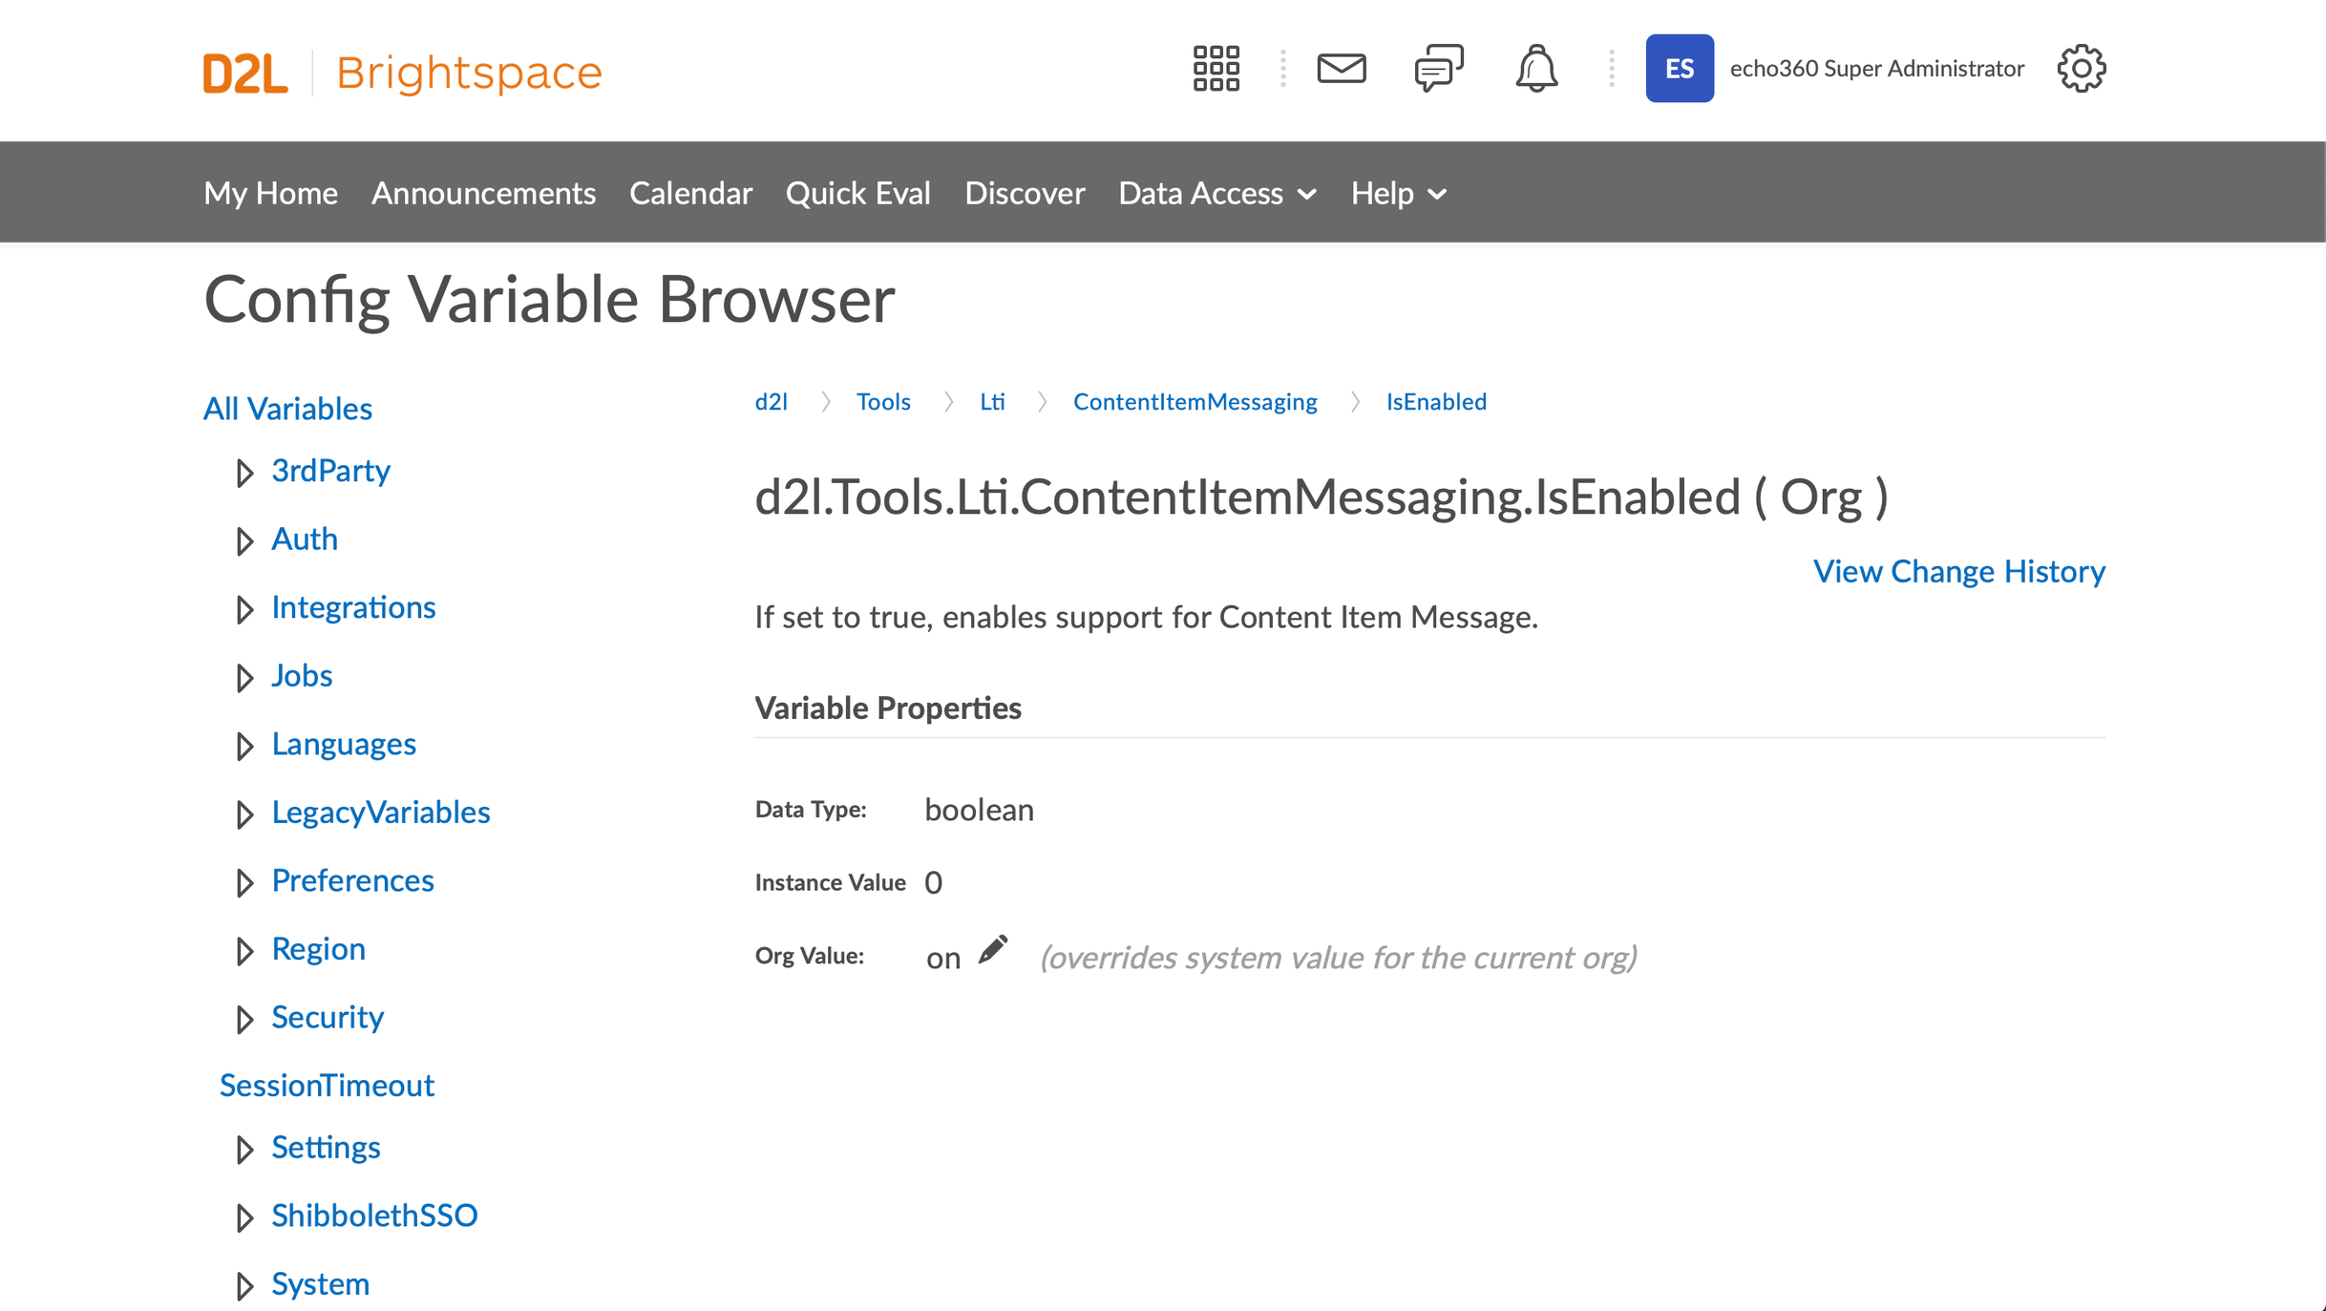Image resolution: width=2326 pixels, height=1311 pixels.
Task: Expand the Settings variables section
Action: 242,1148
